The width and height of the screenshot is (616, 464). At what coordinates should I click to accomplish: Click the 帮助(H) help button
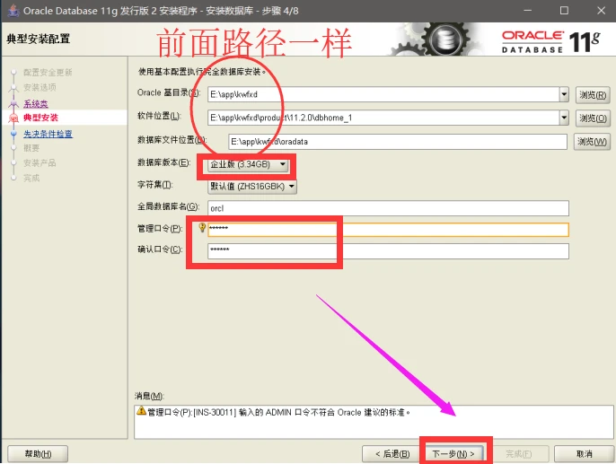pos(38,454)
